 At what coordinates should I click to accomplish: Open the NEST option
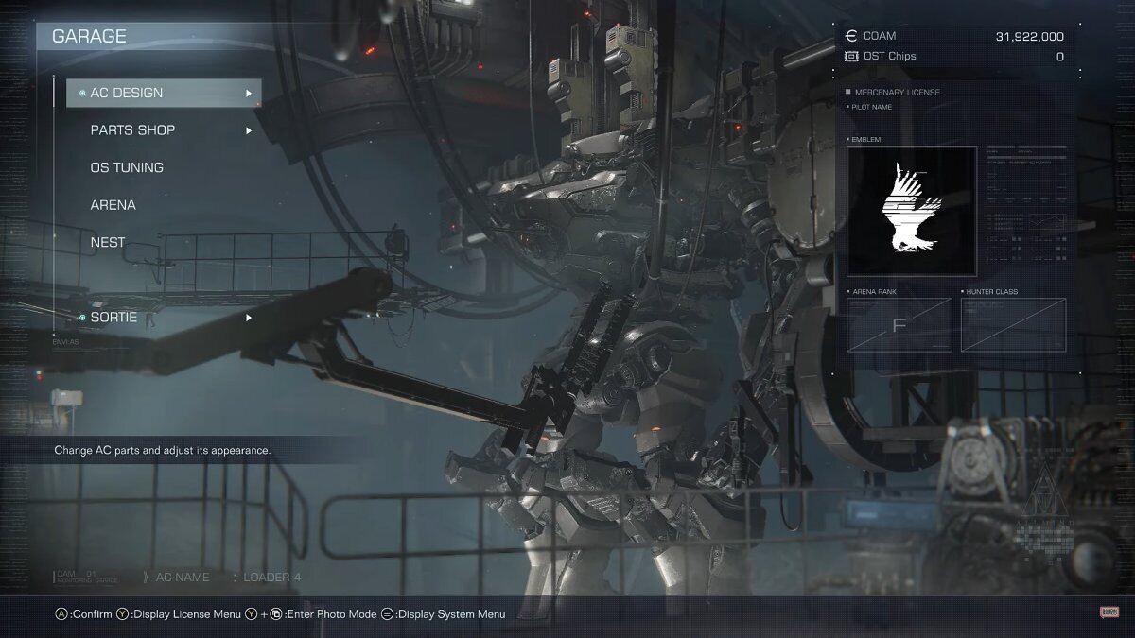point(108,242)
